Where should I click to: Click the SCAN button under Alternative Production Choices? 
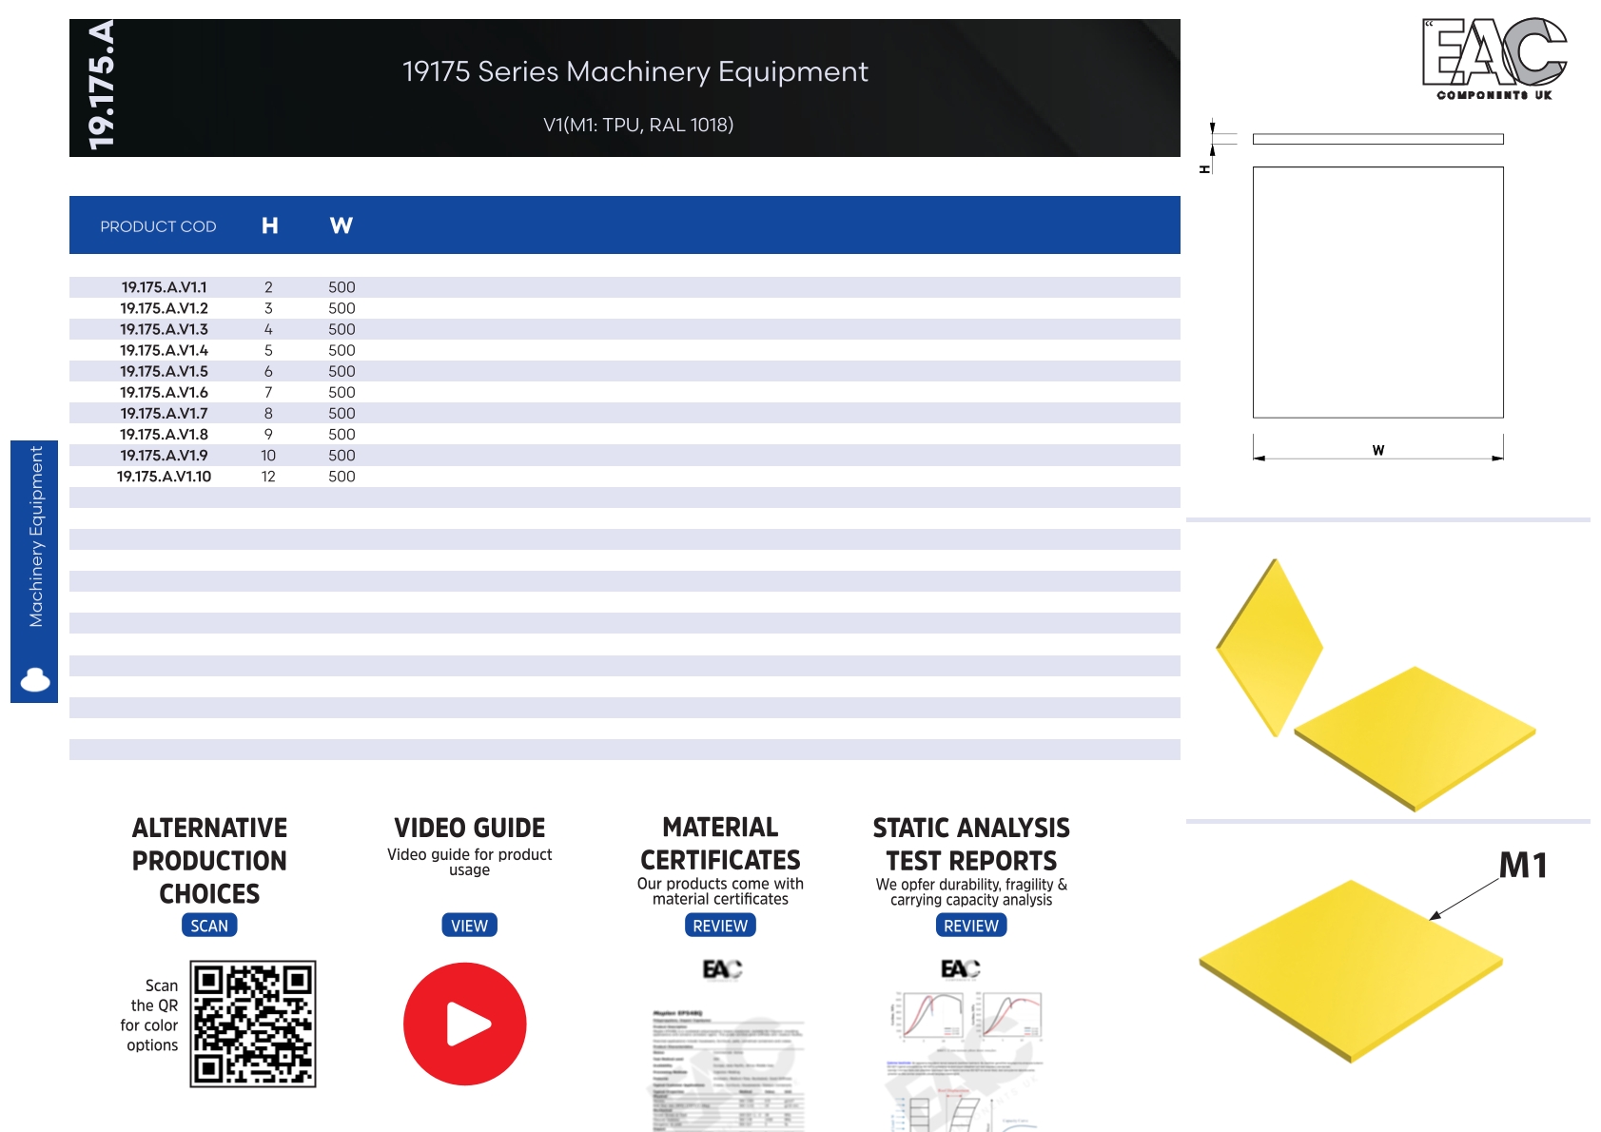(x=209, y=926)
